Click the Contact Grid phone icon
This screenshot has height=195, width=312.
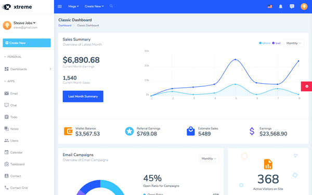7,188
